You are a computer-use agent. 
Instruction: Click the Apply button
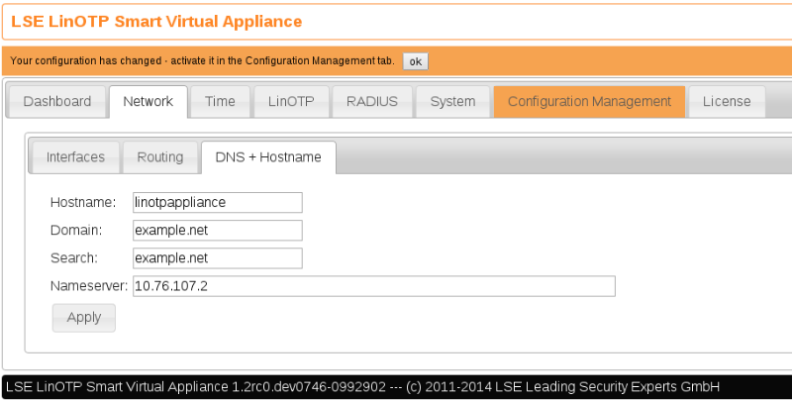pos(84,318)
